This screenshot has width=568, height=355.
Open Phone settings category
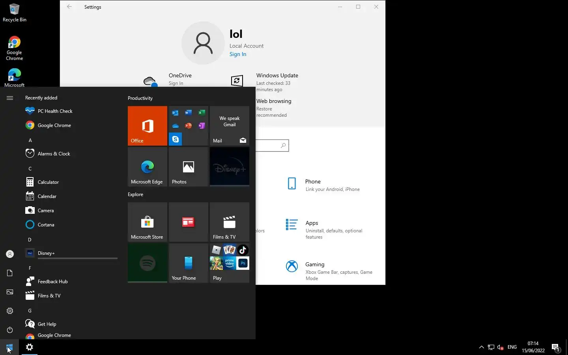point(323,185)
